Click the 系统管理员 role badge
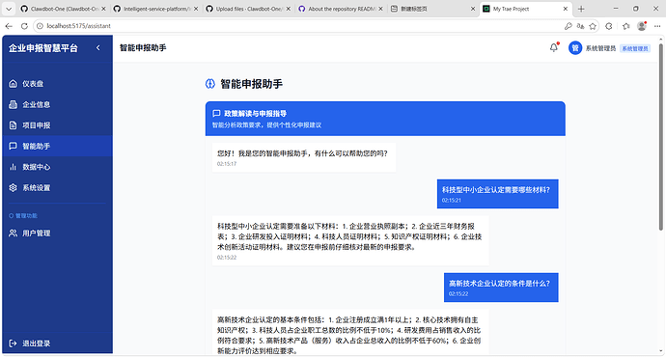Viewport: 666px width, 357px height. pyautogui.click(x=635, y=48)
